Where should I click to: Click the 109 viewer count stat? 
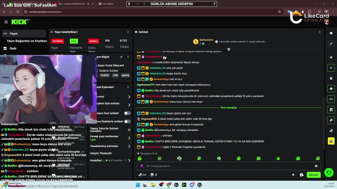coord(107,41)
